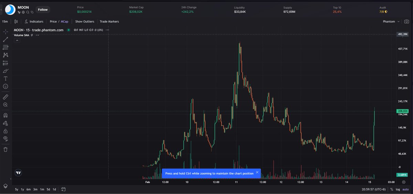This screenshot has width=413, height=194.
Task: Toggle Show Outliers option
Action: 85,21
